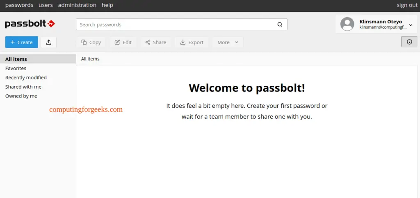The width and height of the screenshot is (420, 198).
Task: Click the sign out link
Action: 407,5
